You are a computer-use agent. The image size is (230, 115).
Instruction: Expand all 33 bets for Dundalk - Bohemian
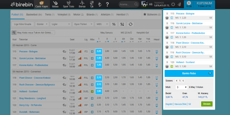click(157, 112)
